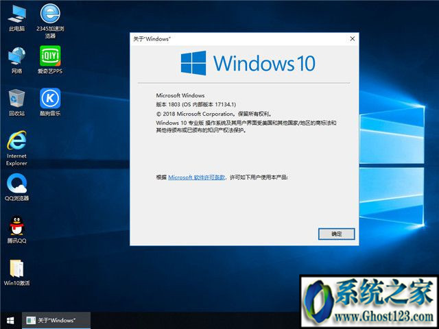Image resolution: width=439 pixels, height=329 pixels.
Task: Click the 确定 button in the About dialog
Action: pyautogui.click(x=337, y=234)
